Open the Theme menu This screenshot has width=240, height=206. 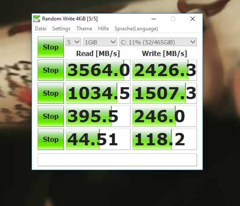coord(84,29)
